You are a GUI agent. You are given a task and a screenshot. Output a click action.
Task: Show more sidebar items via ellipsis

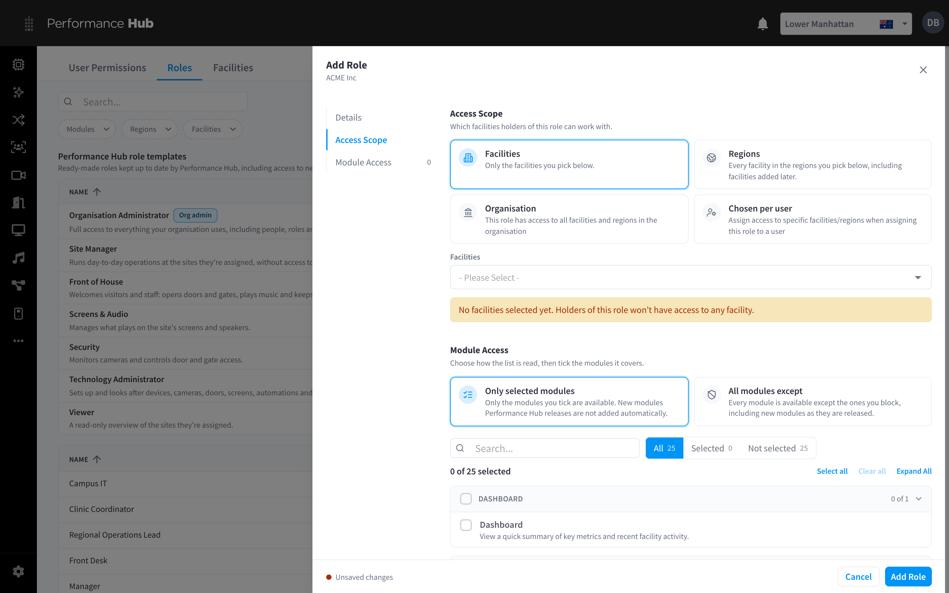point(18,341)
